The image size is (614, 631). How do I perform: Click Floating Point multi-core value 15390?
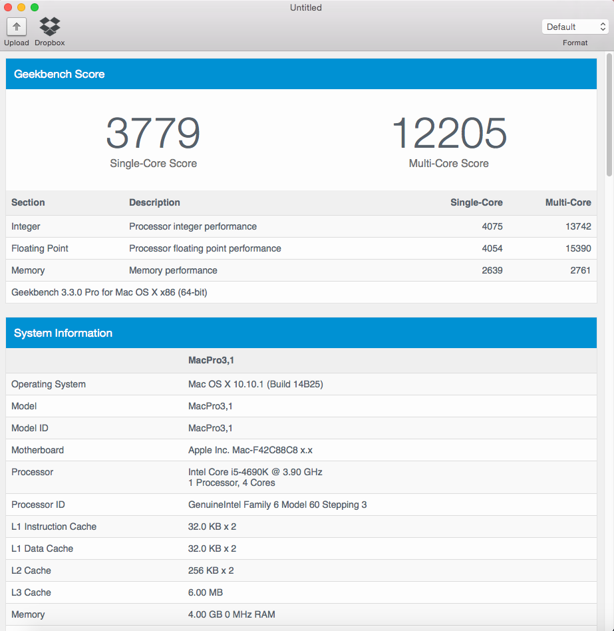click(578, 249)
